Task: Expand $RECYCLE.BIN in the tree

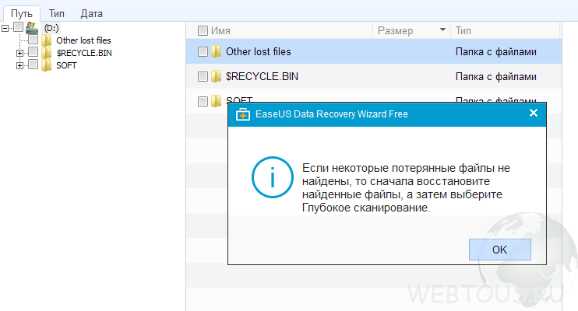Action: point(20,53)
